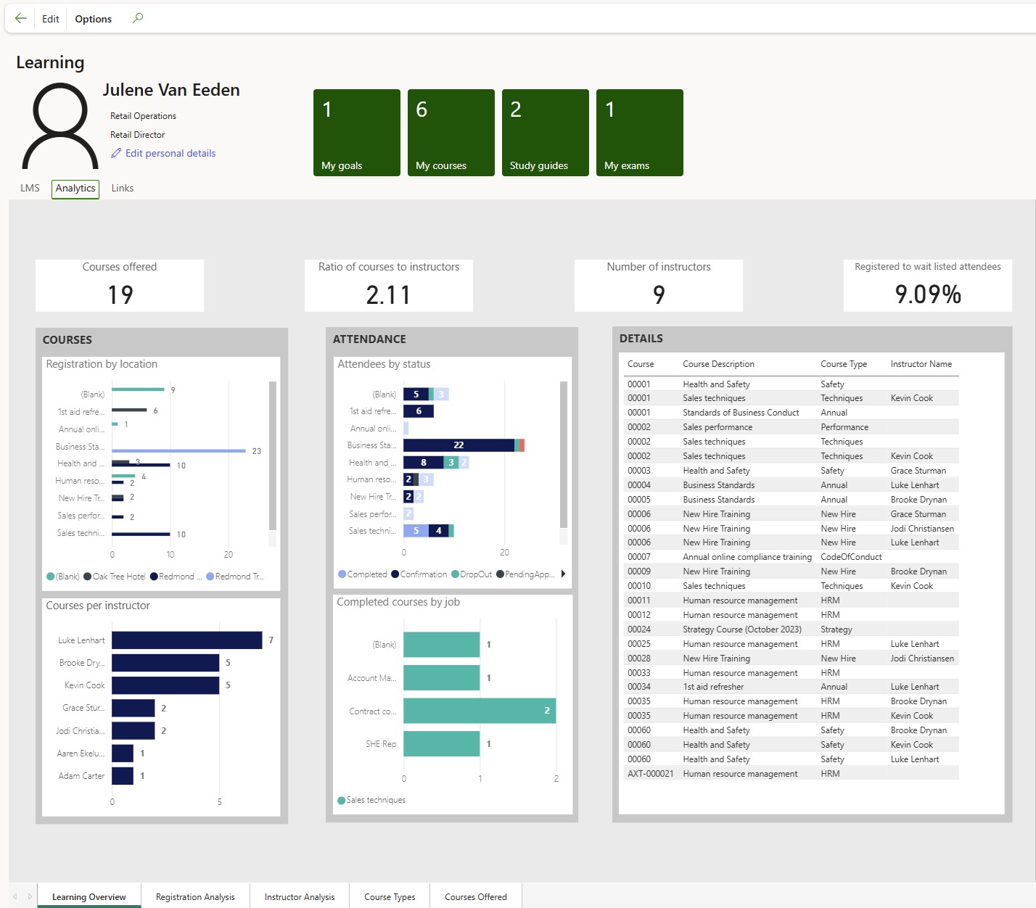Open the My goals tile

(356, 133)
